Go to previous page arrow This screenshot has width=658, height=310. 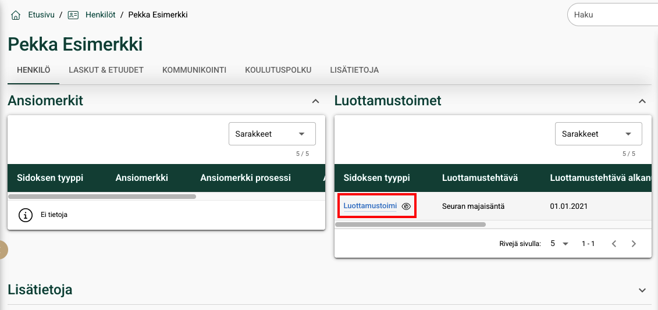point(614,244)
